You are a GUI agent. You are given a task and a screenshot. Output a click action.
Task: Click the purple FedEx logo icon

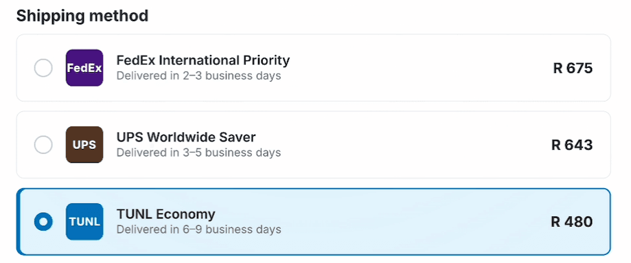pyautogui.click(x=84, y=68)
